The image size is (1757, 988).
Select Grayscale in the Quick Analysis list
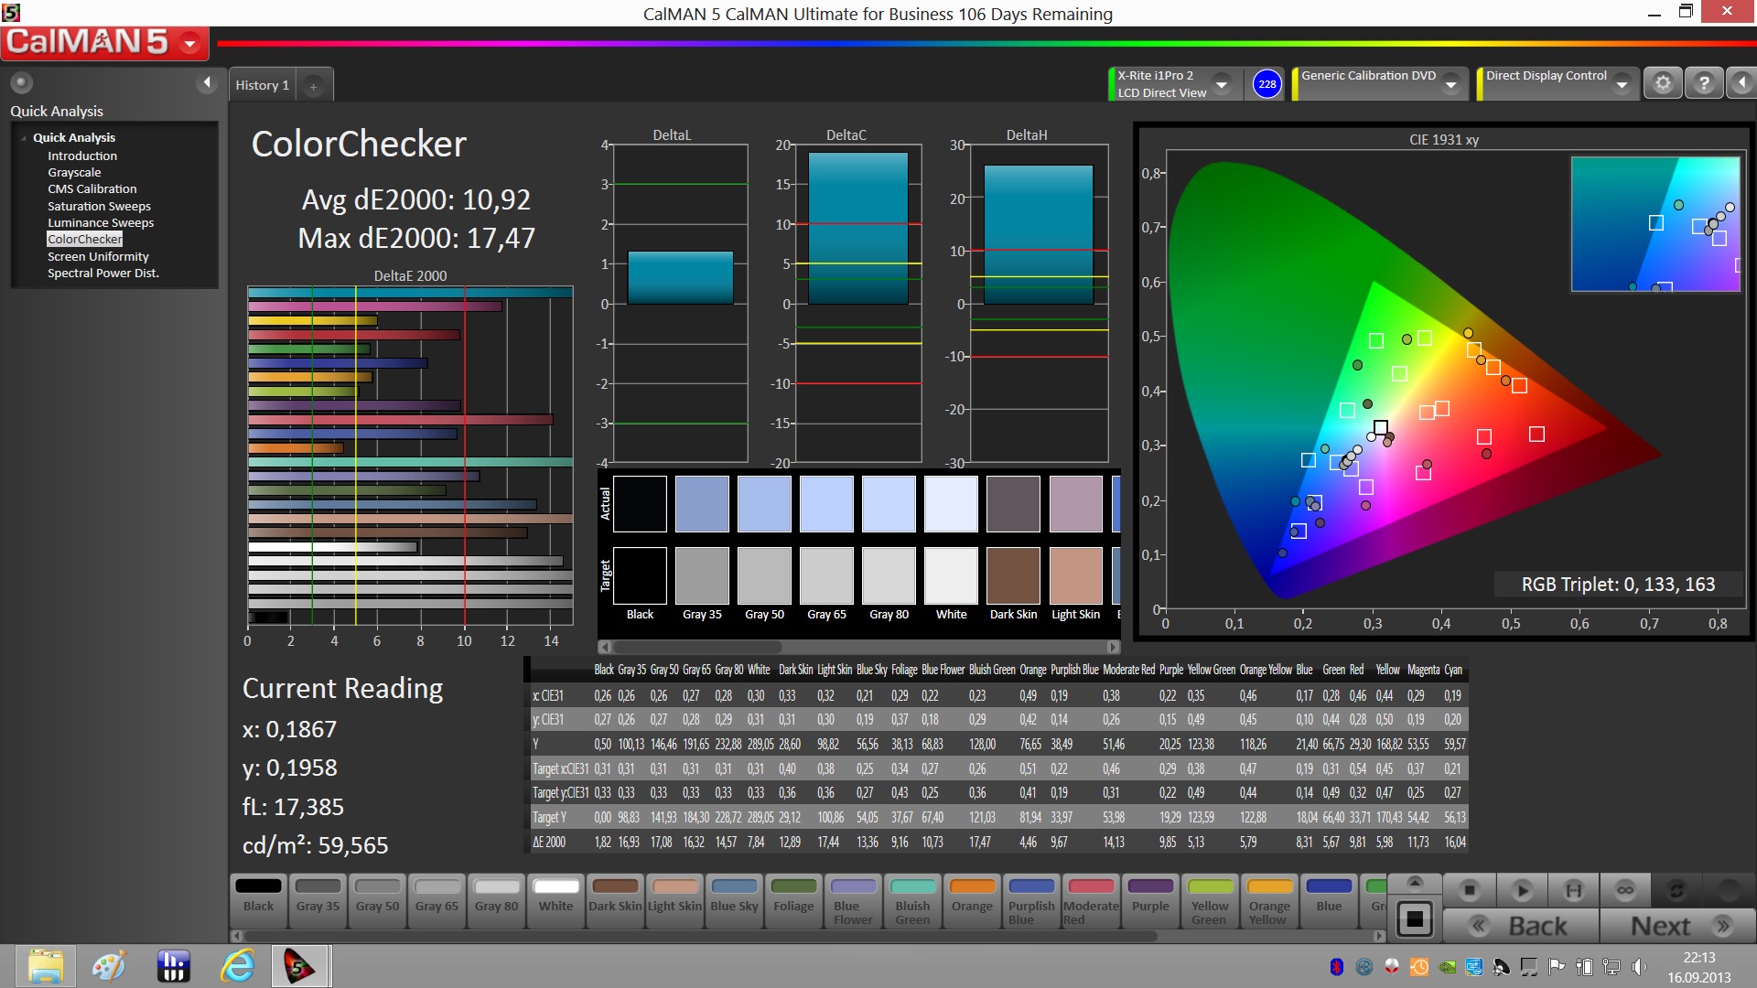point(74,172)
